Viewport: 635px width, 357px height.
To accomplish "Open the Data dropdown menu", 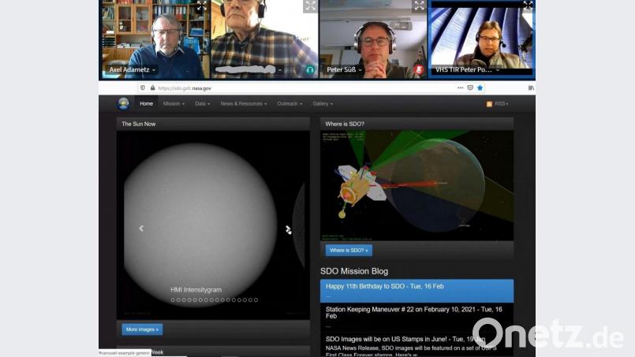I will (x=203, y=104).
